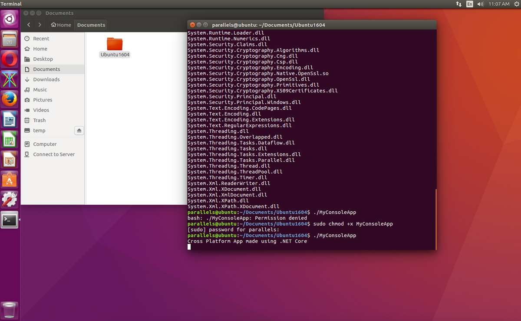This screenshot has height=321, width=521.
Task: Open the En keyboard layout menu
Action: point(469,4)
